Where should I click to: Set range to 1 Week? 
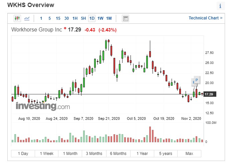click(47, 154)
